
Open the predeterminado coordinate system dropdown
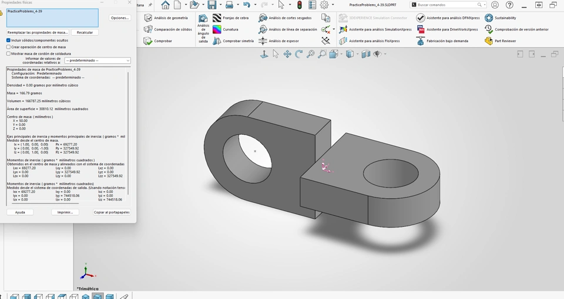tap(98, 60)
